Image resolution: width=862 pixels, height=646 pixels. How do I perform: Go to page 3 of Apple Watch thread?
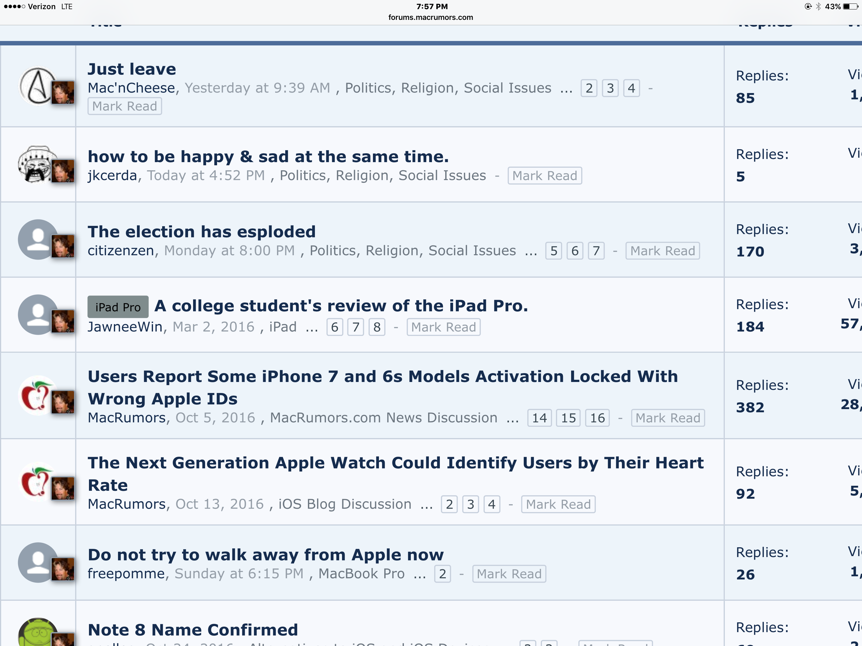point(470,505)
